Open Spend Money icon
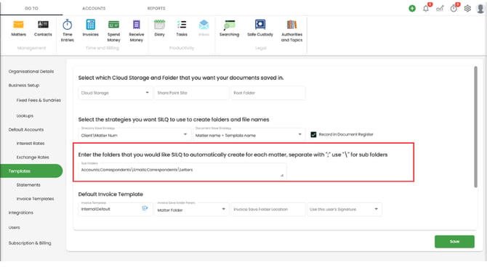This screenshot has height=267, width=487. (x=113, y=25)
